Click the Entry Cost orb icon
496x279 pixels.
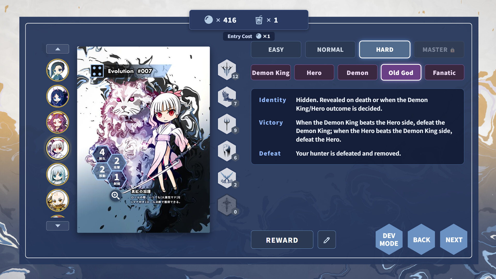click(x=259, y=36)
